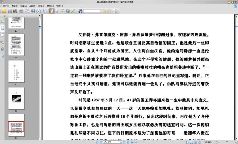This screenshot has height=144, width=238.
Task: Click the zoom in plus button
Action: (236, 142)
